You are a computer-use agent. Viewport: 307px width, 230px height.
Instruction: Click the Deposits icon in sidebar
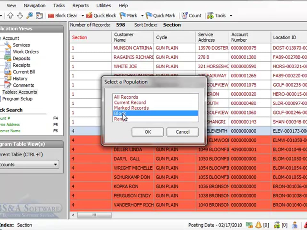coord(8,58)
